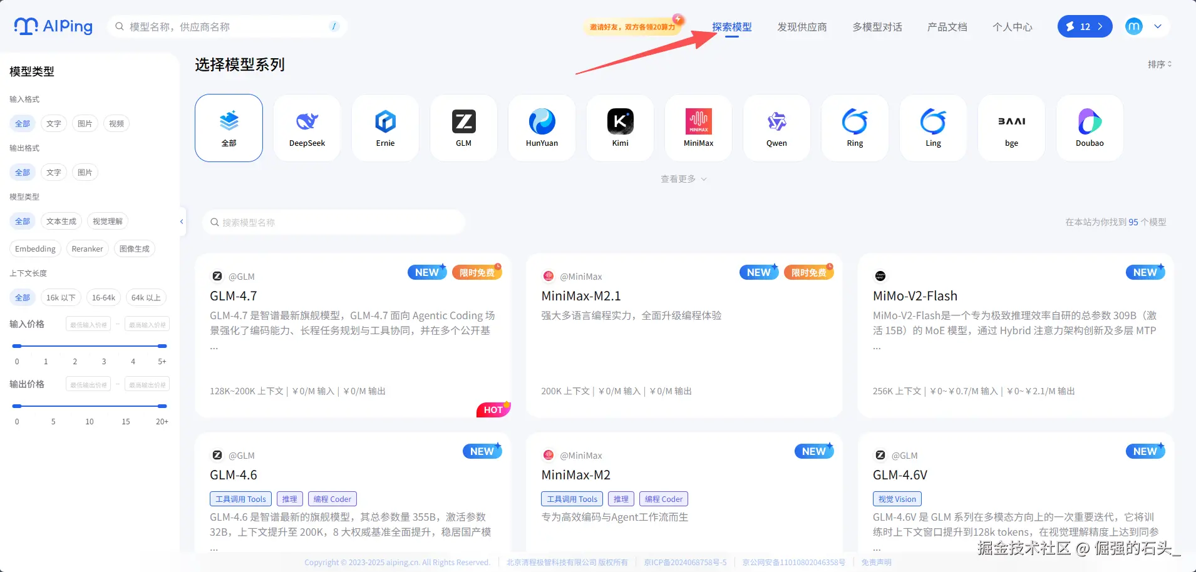
Task: Focus the 搜索模型名称 input field
Action: tap(334, 222)
